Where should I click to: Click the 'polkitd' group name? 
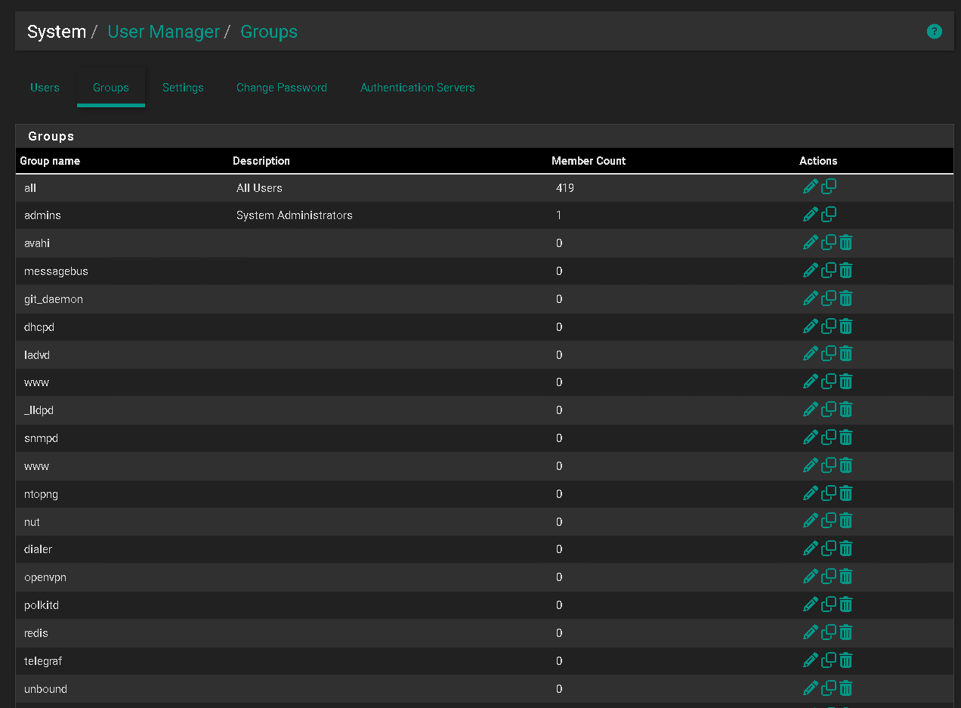coord(42,605)
